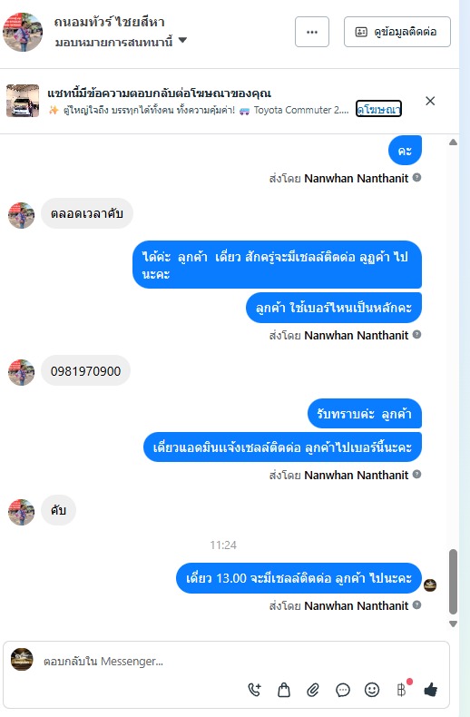Open the ดูโฆษณา ad link
The image size is (470, 717).
coord(378,109)
